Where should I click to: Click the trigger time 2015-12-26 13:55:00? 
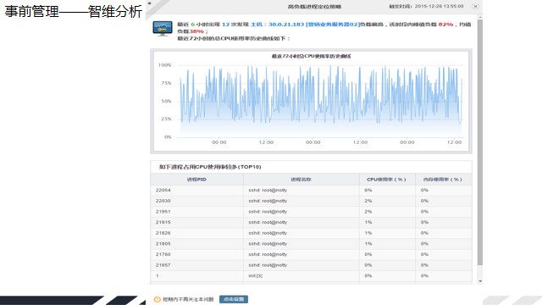click(x=439, y=6)
